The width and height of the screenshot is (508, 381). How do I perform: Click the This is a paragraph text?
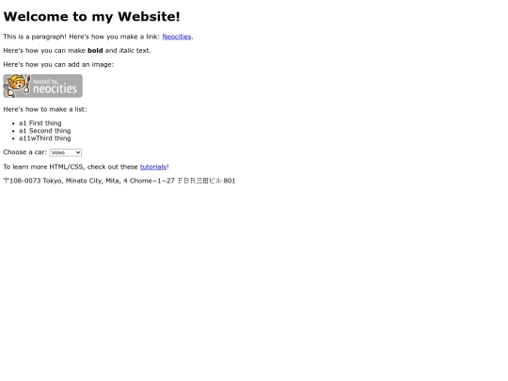click(x=35, y=37)
